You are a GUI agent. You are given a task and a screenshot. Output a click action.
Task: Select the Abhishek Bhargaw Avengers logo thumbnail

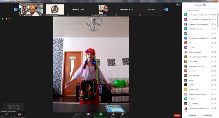55,9
